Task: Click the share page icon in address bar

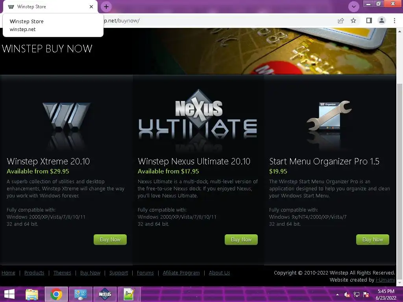Action: [341, 20]
